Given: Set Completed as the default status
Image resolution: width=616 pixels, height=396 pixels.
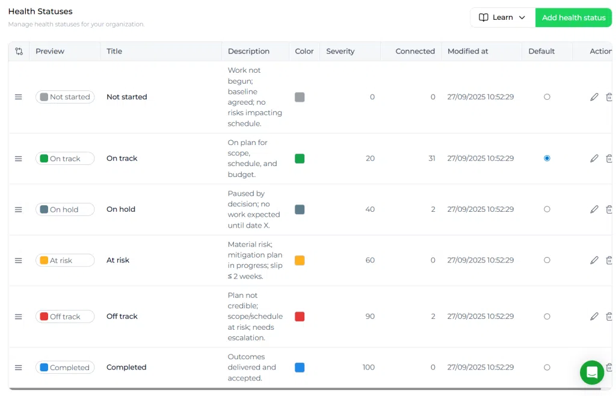Looking at the screenshot, I should (x=547, y=367).
